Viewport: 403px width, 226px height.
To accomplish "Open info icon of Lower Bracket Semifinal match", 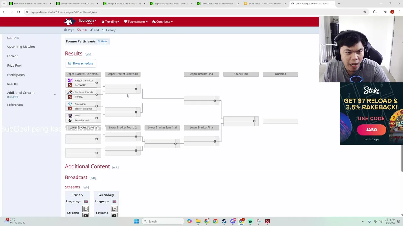I will point(175,143).
